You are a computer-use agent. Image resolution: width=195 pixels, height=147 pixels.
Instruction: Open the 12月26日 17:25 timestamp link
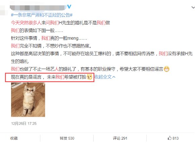(24, 123)
